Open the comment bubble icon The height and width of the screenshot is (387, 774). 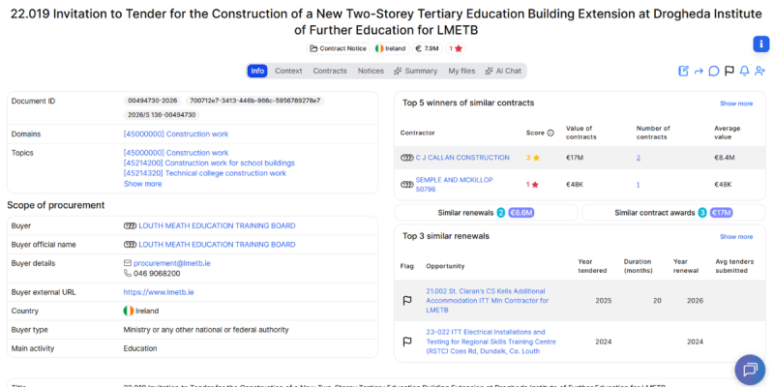coord(714,71)
